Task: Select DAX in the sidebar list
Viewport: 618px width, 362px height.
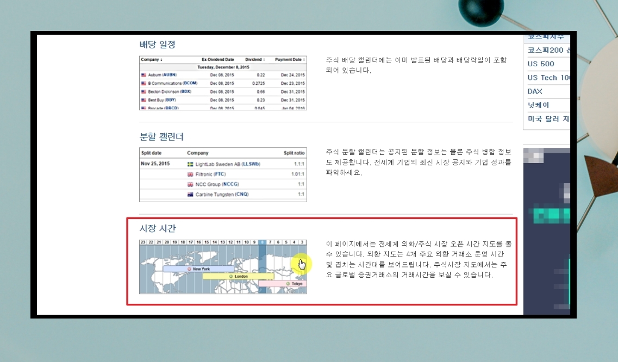Action: (535, 91)
